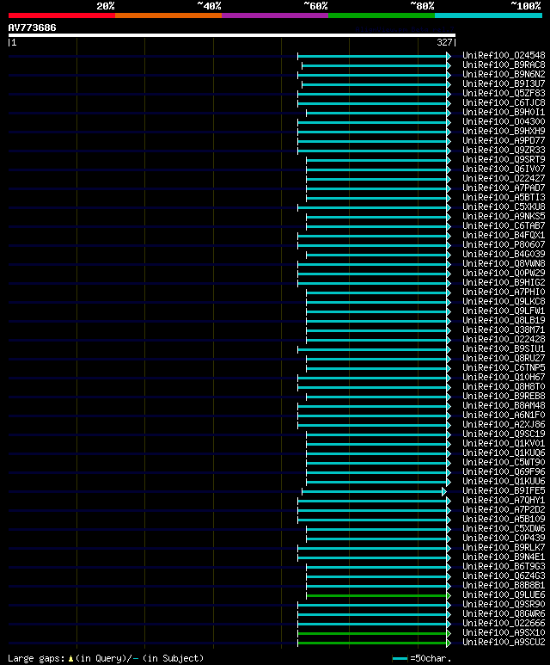Open hit UniRef100_B9I3U7

point(504,84)
